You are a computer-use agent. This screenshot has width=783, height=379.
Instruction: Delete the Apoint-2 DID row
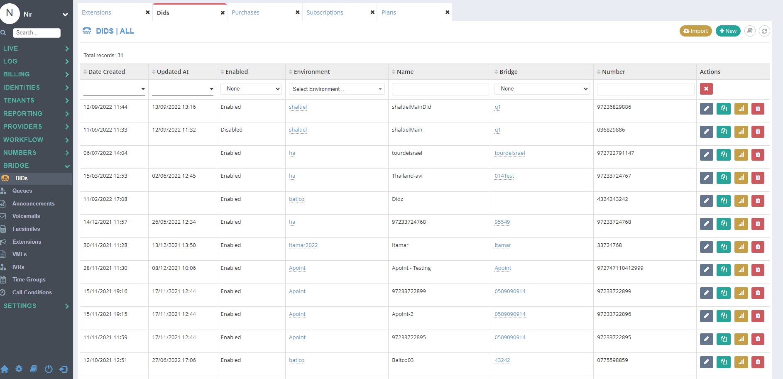[758, 316]
